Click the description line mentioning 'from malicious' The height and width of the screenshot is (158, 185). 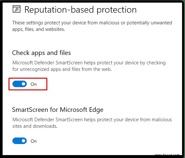coord(92,120)
